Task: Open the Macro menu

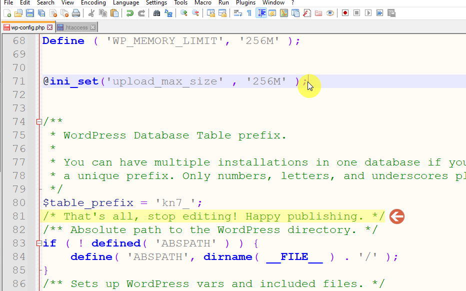Action: click(x=202, y=2)
